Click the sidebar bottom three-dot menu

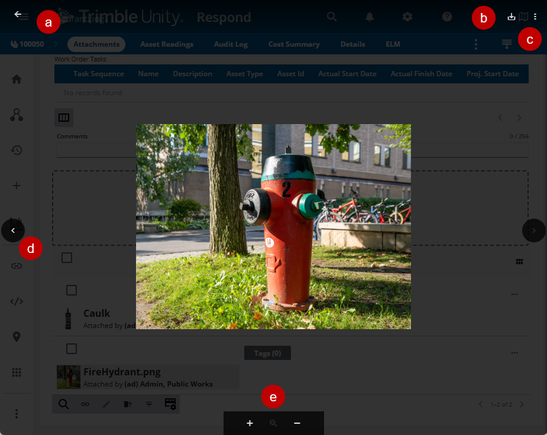(17, 414)
